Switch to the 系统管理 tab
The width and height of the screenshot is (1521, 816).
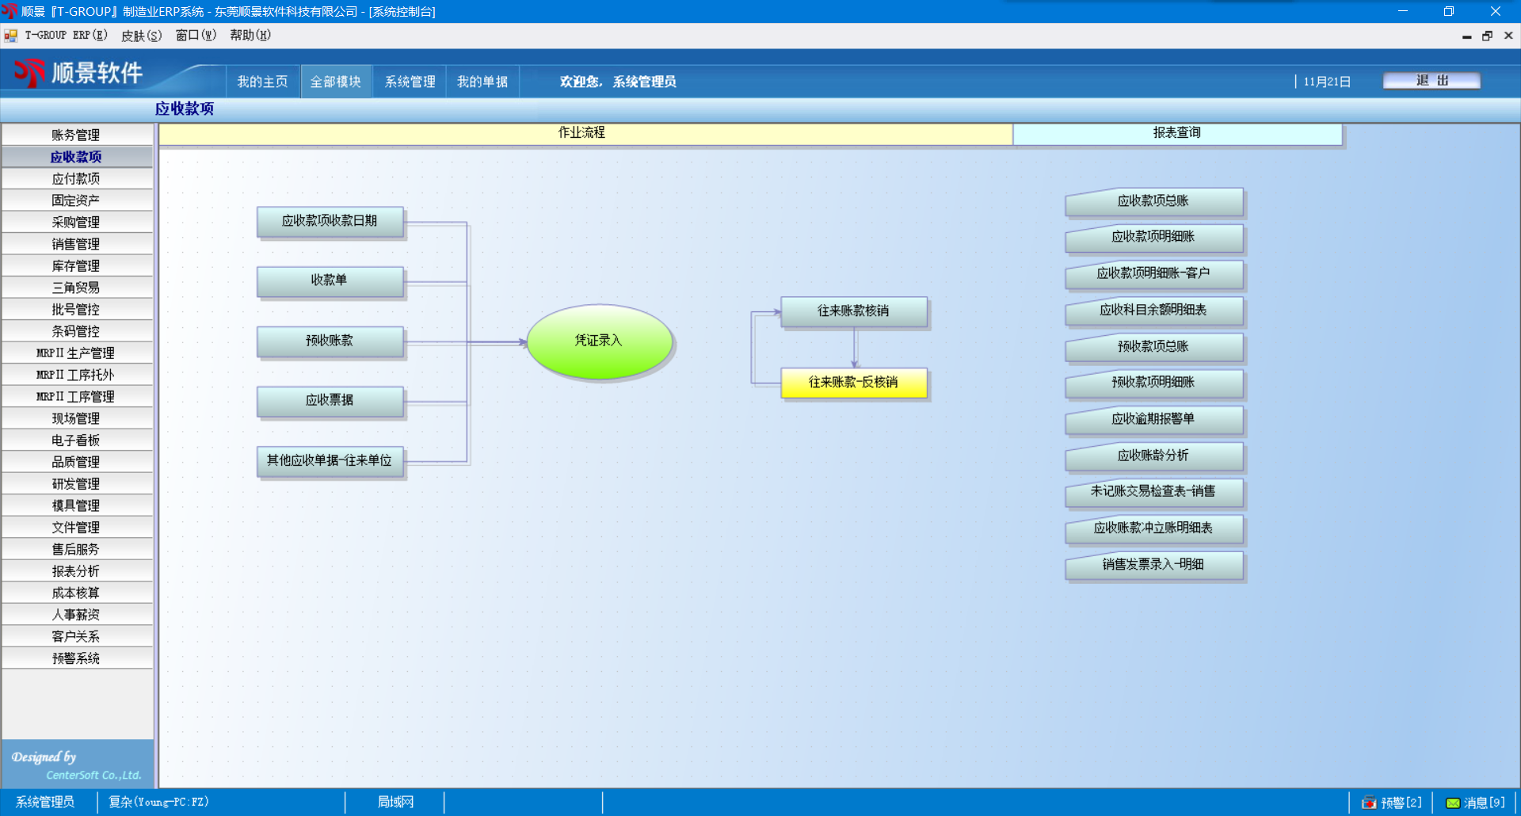click(x=410, y=82)
